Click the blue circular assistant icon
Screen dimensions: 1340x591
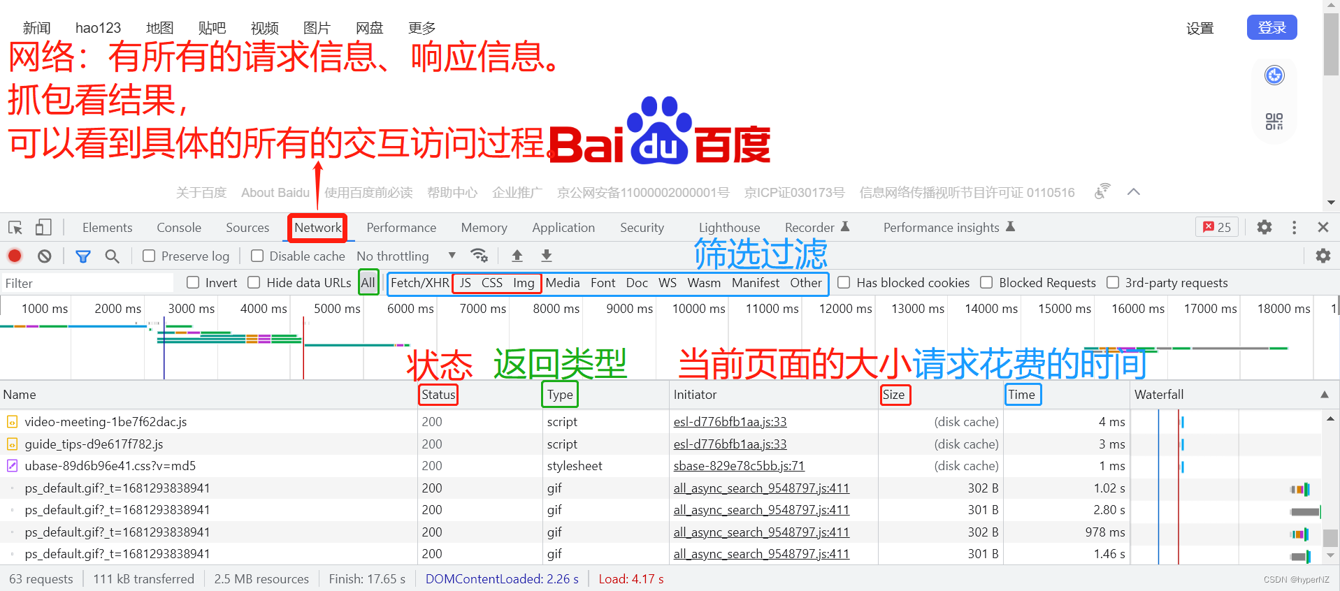1274,75
